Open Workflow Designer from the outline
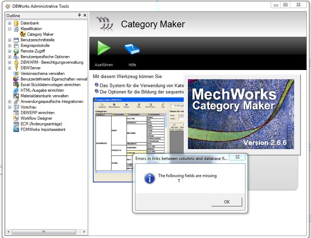This screenshot has height=238, width=311. [36, 118]
